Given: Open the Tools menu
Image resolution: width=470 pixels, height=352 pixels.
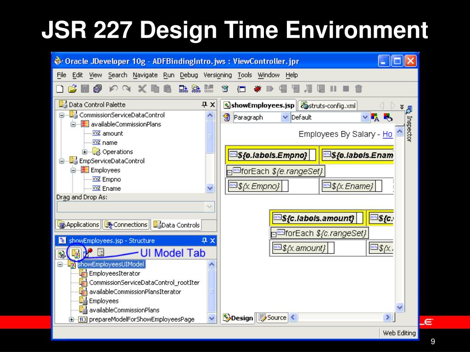Looking at the screenshot, I should point(245,75).
